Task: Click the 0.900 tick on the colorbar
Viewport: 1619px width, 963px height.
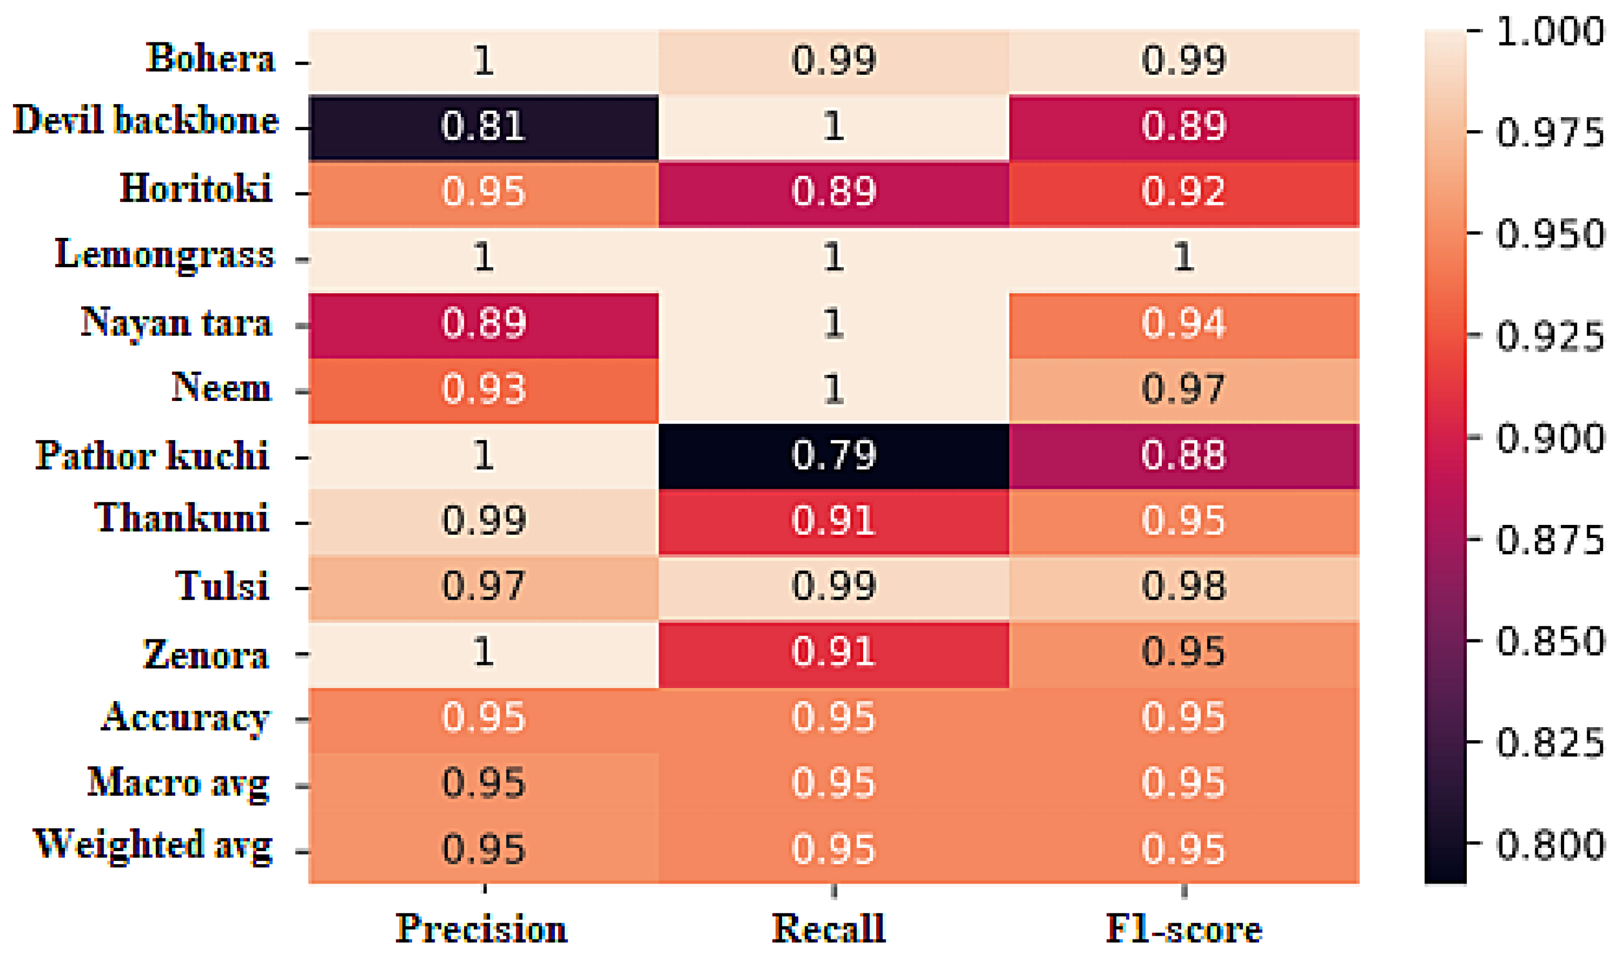Action: pos(1550,438)
